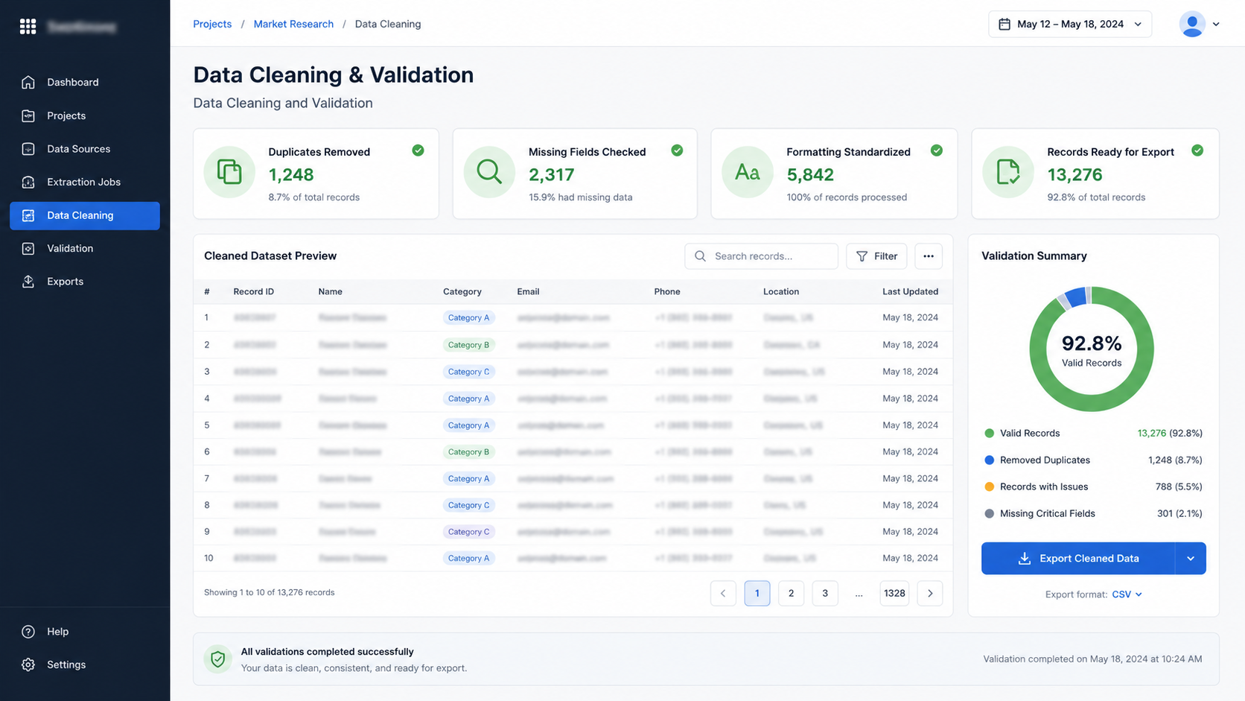Switch to the Validation page

click(x=85, y=248)
